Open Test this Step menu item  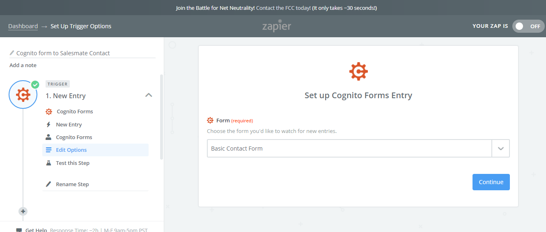[x=73, y=163]
